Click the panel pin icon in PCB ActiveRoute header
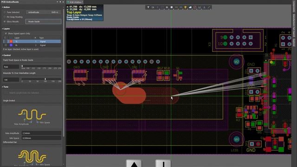The width and height of the screenshot is (297, 167). (60, 2)
